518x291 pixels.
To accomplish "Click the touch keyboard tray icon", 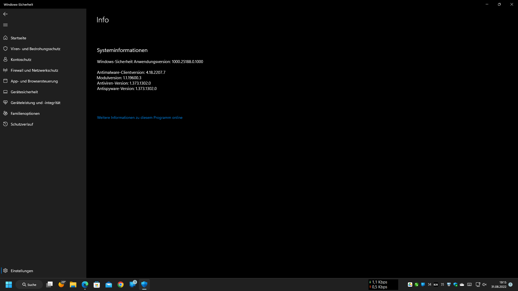I will pos(469,285).
